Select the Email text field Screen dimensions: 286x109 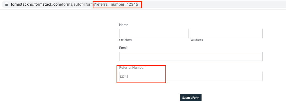coord(191,56)
